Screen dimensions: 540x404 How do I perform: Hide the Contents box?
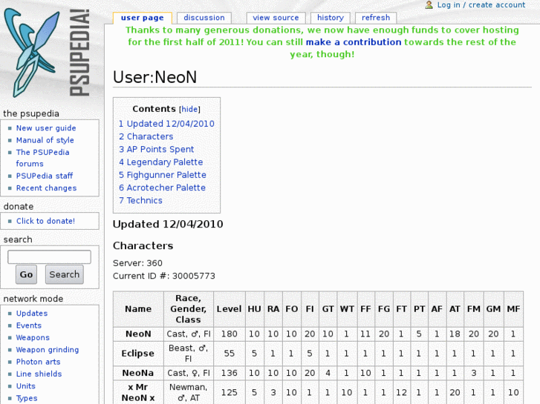click(189, 109)
